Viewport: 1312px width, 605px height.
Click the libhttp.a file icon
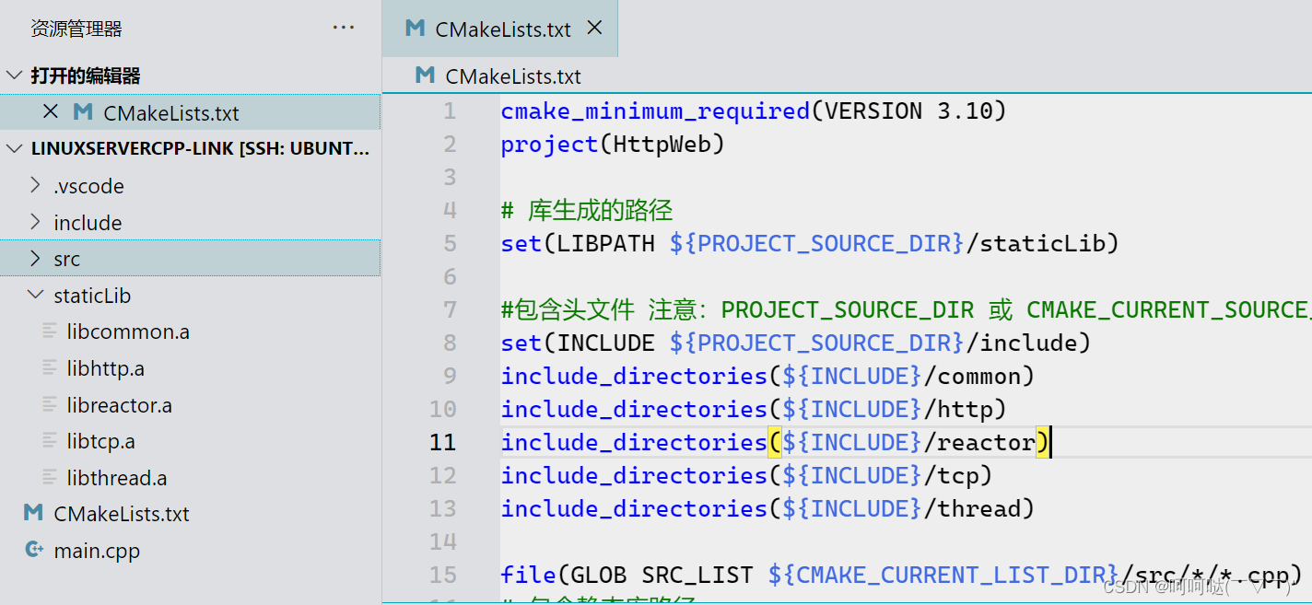[51, 367]
